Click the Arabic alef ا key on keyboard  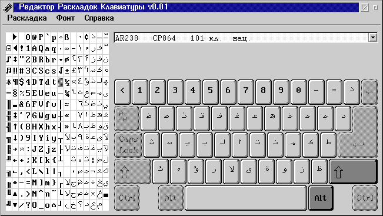pyautogui.click(x=240, y=145)
